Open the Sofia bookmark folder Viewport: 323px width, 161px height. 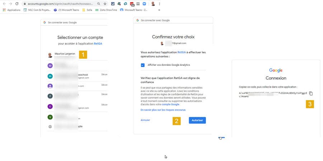87,10
